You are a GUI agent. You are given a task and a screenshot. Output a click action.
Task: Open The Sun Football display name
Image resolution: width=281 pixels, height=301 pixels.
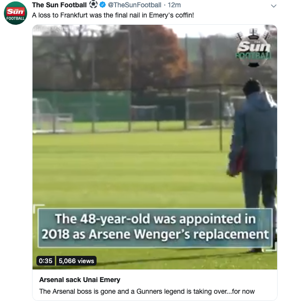59,5
